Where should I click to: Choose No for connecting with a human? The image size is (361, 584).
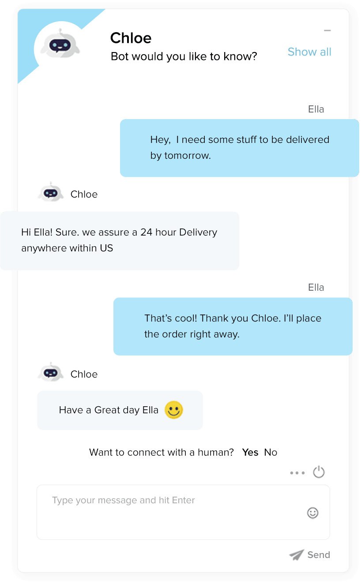(x=271, y=453)
